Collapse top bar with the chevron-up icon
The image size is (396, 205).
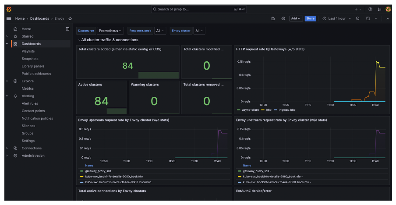388,18
